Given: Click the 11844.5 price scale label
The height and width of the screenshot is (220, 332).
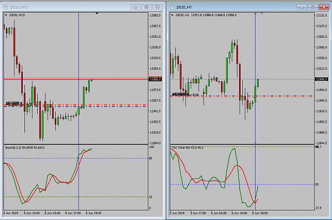Looking at the screenshot, I should point(321,143).
